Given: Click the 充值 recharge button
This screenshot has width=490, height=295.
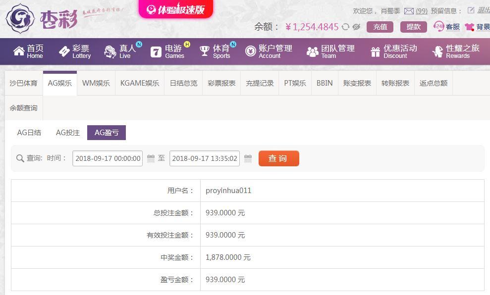Looking at the screenshot, I should point(380,27).
